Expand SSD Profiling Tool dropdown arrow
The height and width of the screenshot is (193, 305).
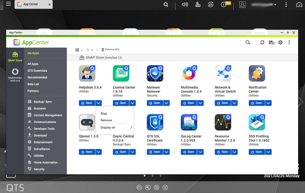coord(268,152)
